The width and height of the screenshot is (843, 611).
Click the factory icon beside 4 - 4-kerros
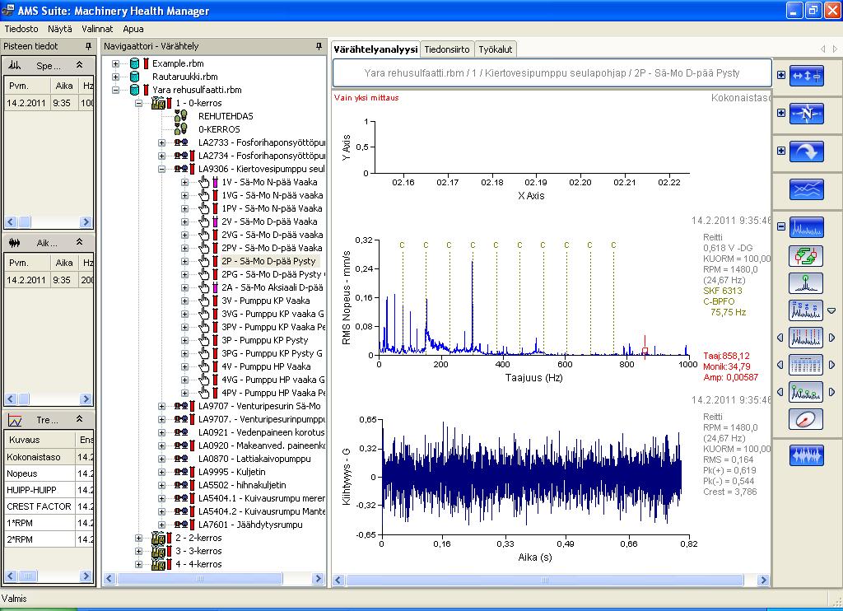158,564
